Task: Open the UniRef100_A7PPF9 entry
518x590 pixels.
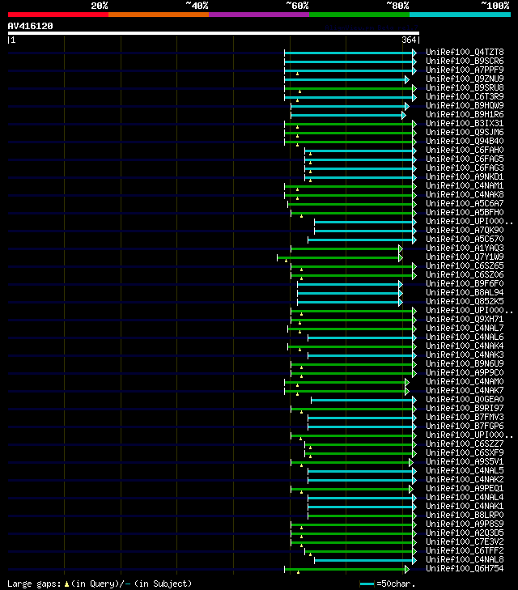Action: 465,70
